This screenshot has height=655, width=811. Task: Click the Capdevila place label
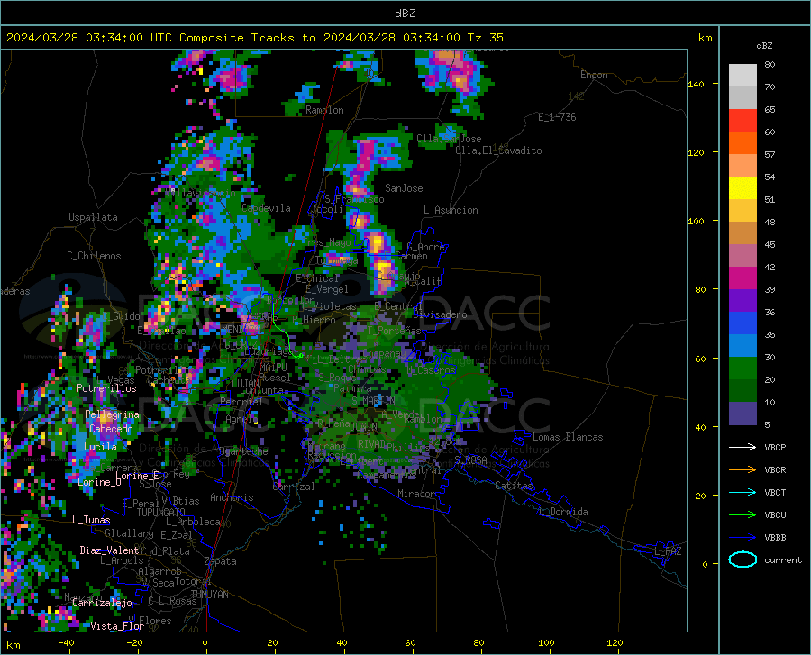(x=266, y=208)
